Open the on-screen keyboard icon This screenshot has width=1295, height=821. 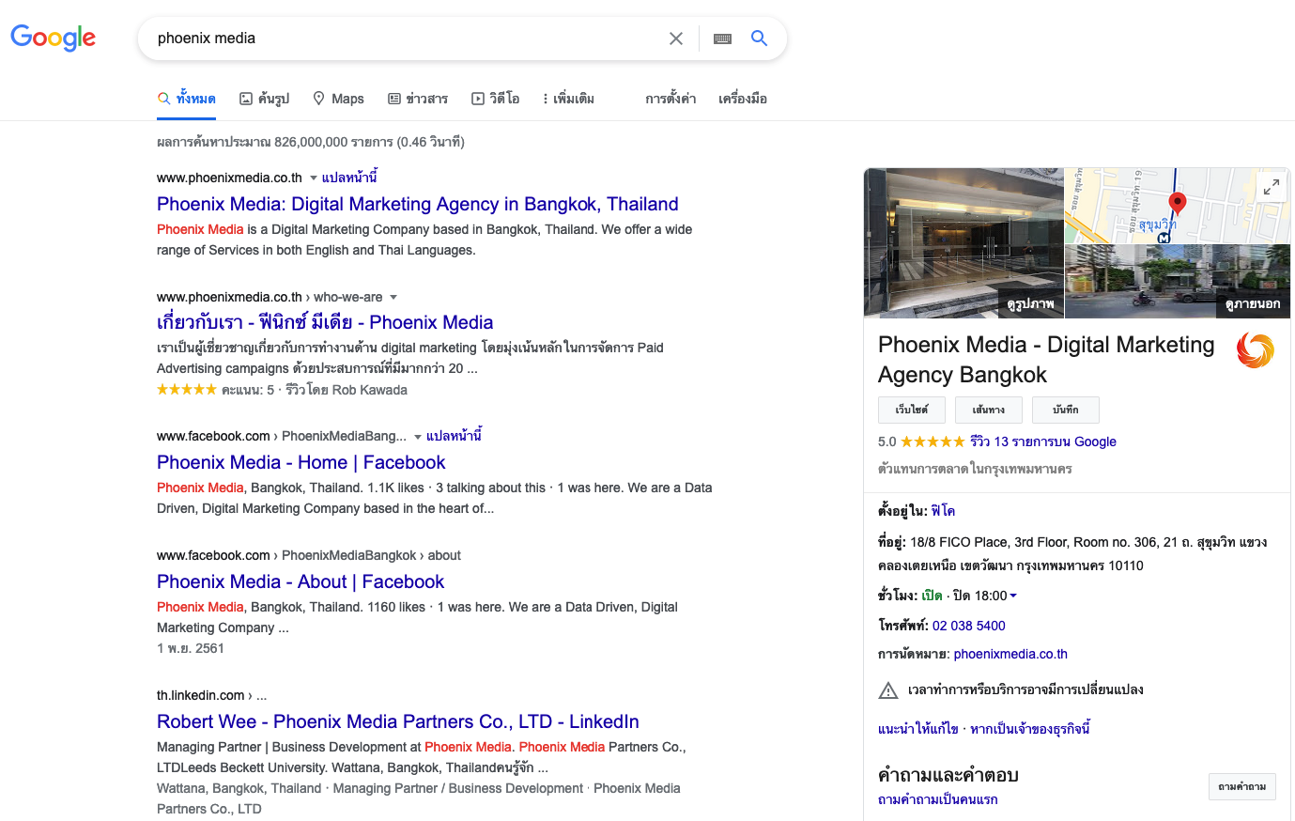(x=722, y=39)
